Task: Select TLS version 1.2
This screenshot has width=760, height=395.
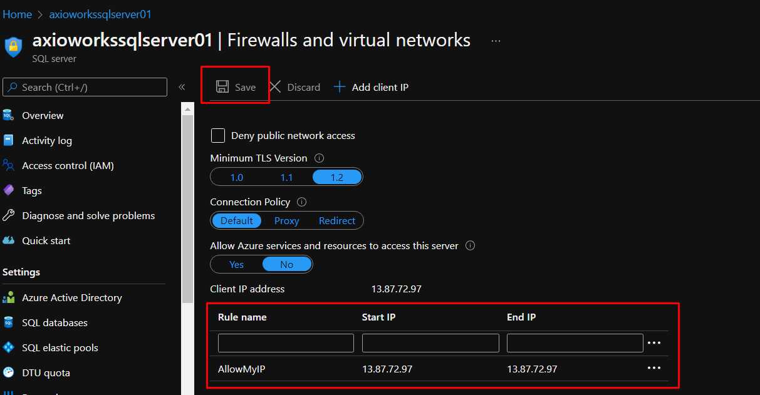Action: click(337, 177)
